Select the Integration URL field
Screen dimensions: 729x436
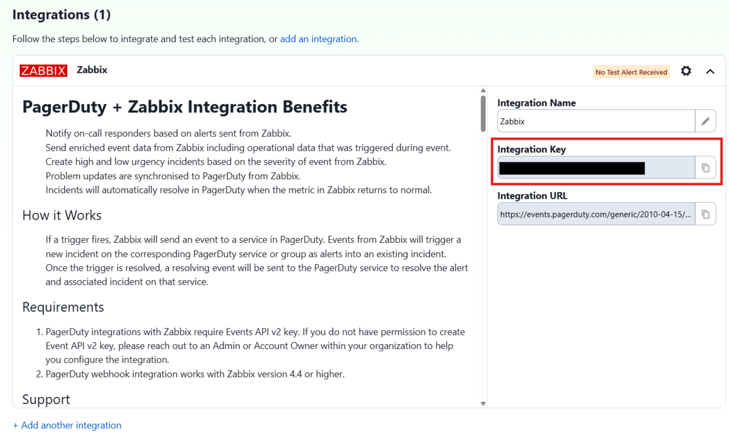(596, 215)
